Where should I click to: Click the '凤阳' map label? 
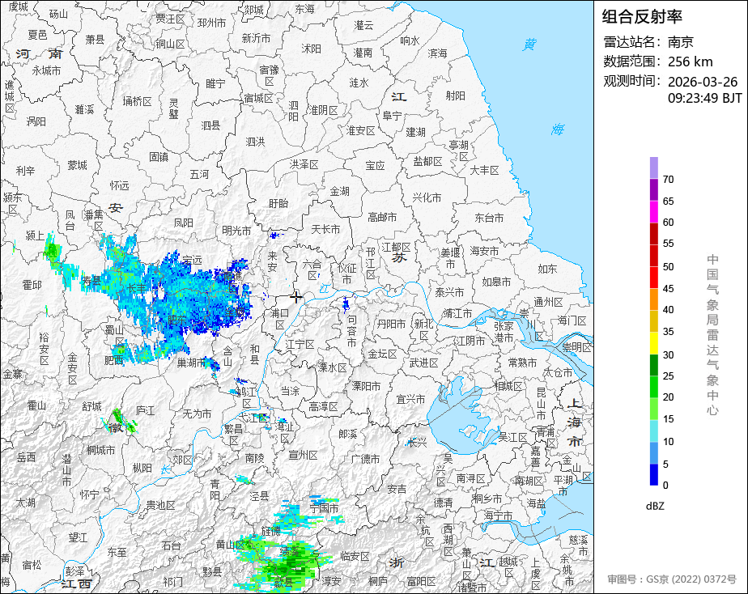(x=183, y=223)
